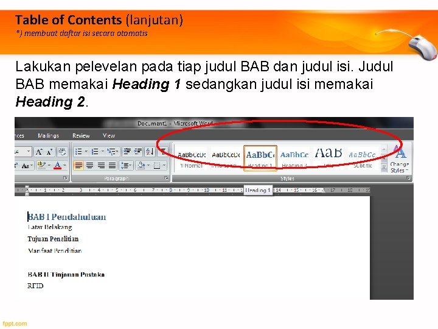Image resolution: width=438 pixels, height=329 pixels.
Task: Click the Decrease Indent icon
Action: click(127, 152)
